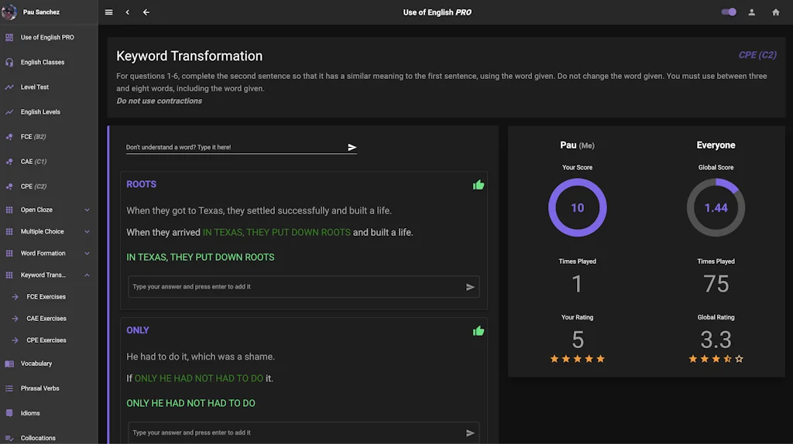
Task: Click the Global Score progress circle
Action: (716, 207)
